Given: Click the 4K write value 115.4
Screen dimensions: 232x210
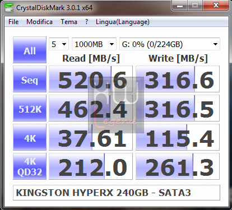Looking at the screenshot, I should tap(178, 137).
